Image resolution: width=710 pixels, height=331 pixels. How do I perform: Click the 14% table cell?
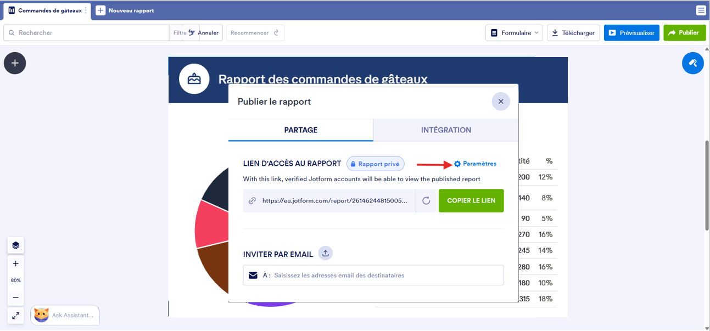pos(545,250)
